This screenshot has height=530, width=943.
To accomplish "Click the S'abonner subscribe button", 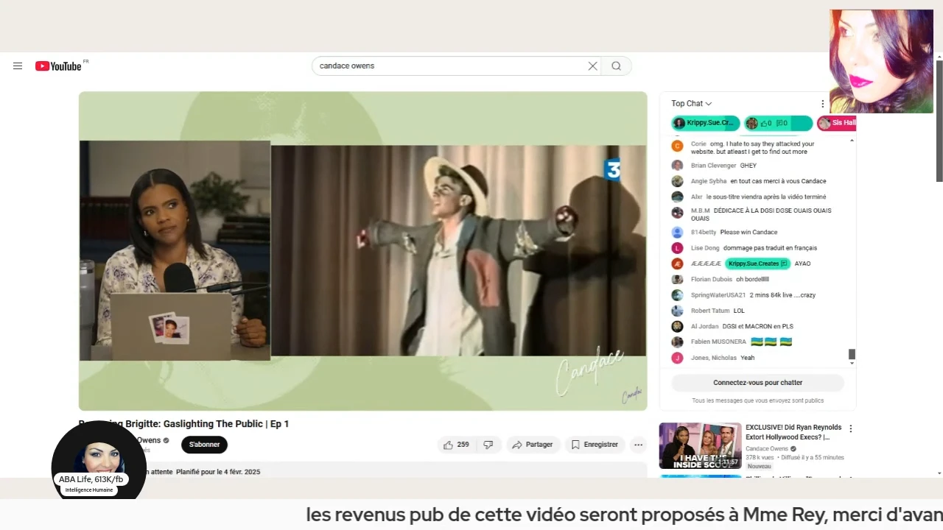I will point(204,445).
